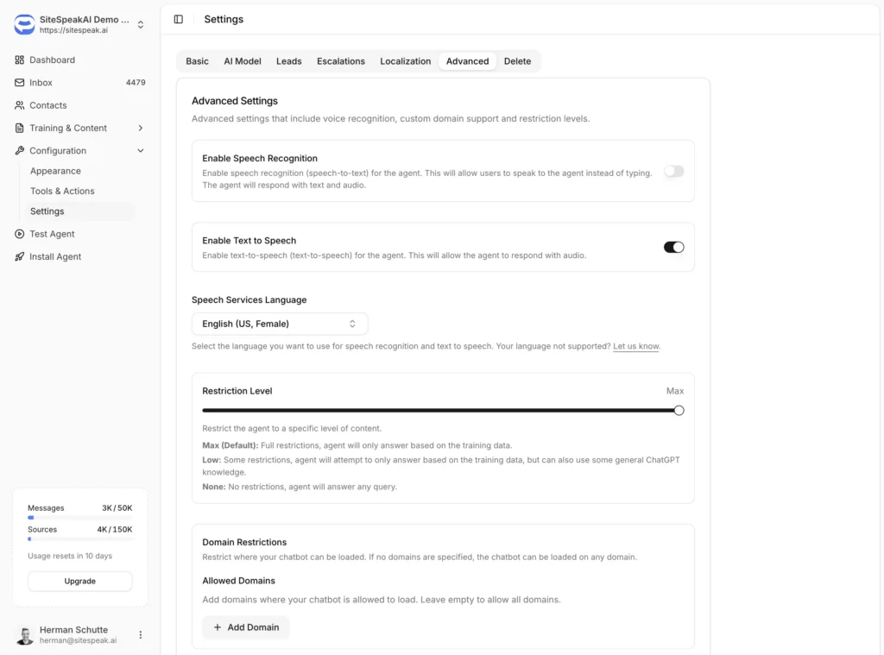This screenshot has width=884, height=655.
Task: Click the SiteSpeakAI logo icon
Action: tap(24, 24)
